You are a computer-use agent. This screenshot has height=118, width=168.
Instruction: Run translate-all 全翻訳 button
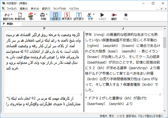[x=102, y=16]
